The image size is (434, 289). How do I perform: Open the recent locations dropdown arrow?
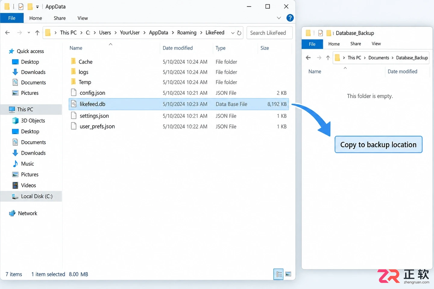point(29,33)
